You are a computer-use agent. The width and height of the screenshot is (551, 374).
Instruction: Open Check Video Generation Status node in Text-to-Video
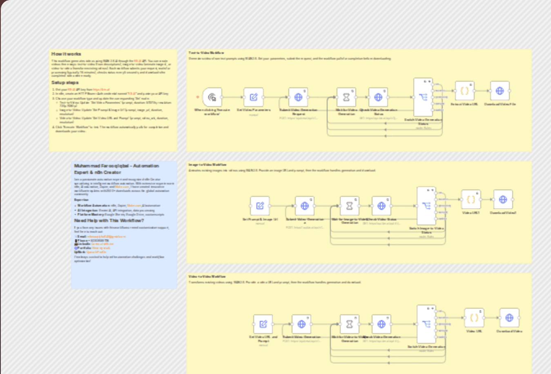[378, 97]
